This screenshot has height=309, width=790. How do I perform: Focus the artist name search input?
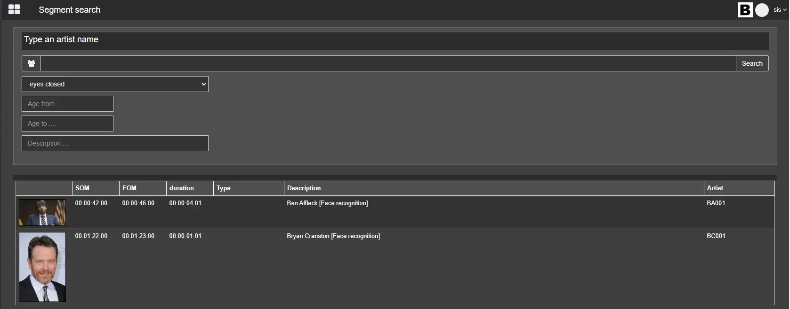388,63
